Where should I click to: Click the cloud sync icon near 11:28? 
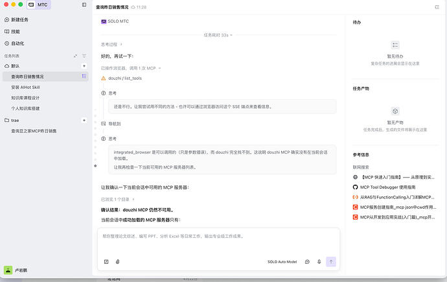[133, 7]
